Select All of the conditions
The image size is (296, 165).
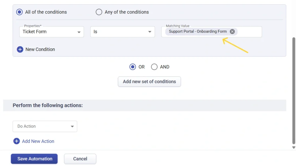19,12
